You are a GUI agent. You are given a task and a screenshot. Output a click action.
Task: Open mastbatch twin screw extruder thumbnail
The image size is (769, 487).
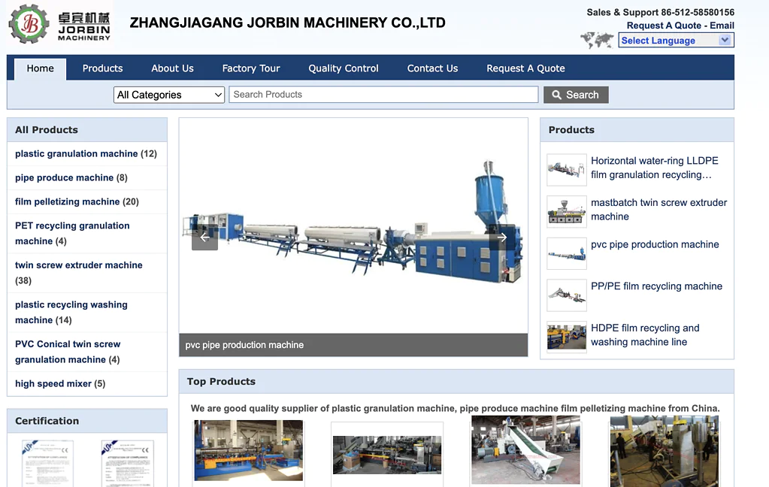566,210
